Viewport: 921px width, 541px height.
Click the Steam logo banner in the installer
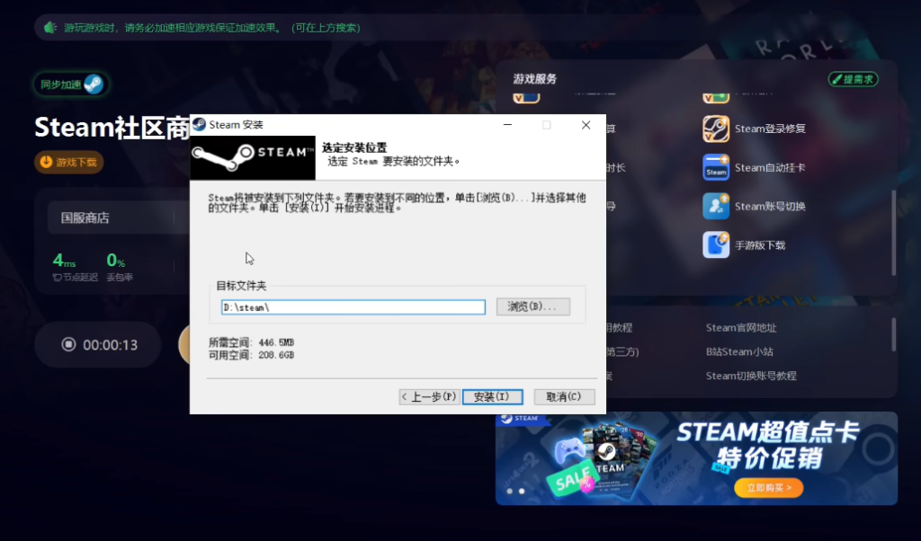pos(253,158)
